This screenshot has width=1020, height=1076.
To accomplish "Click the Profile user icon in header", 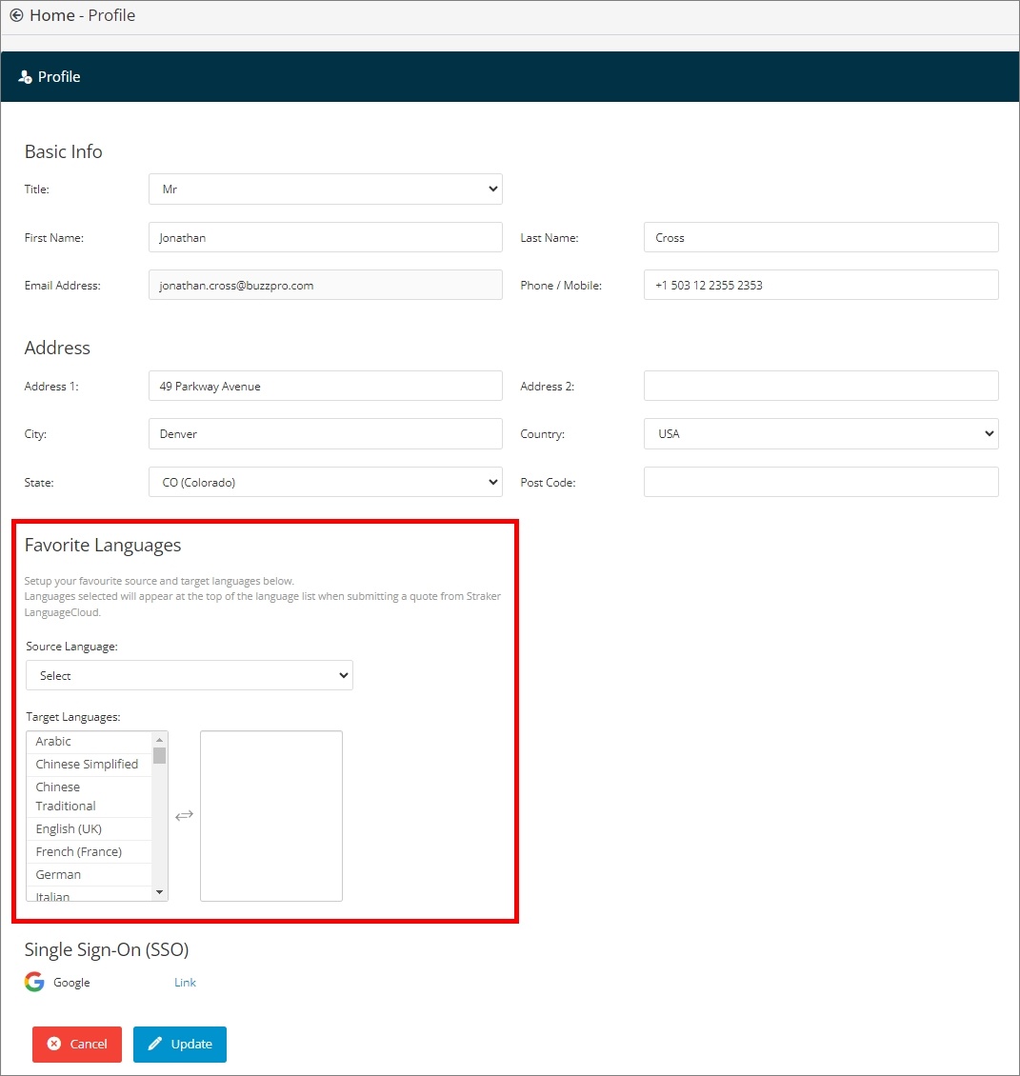I will 25,77.
